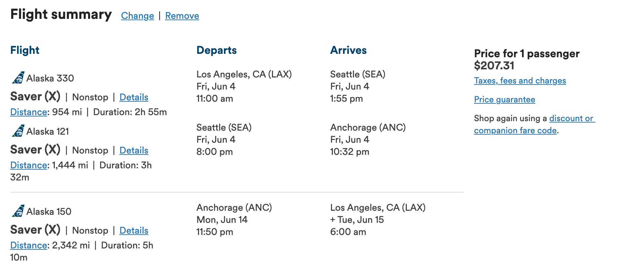The width and height of the screenshot is (630, 272).
Task: Click the Distance link for 1,444 mi flight
Action: pyautogui.click(x=29, y=165)
